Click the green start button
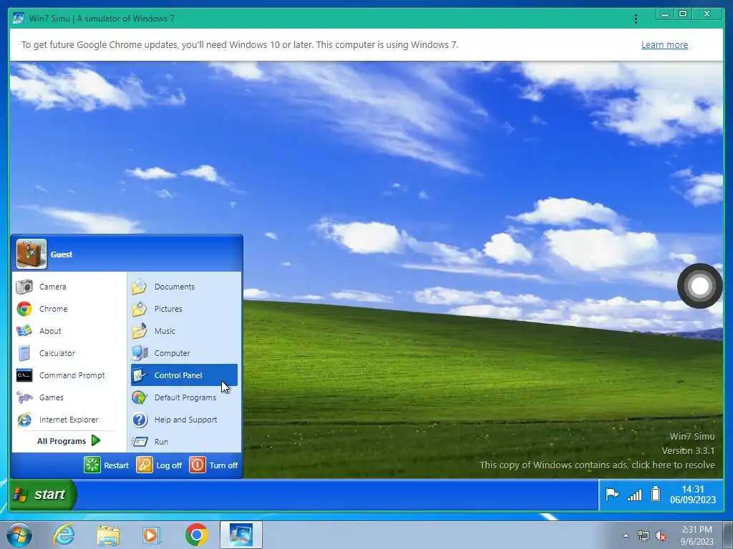This screenshot has height=549, width=733. [42, 495]
